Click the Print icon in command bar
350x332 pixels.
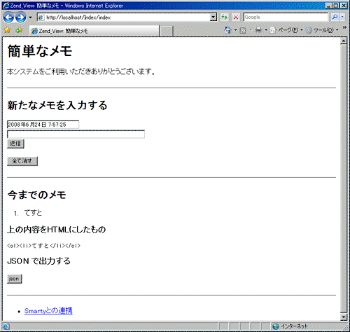point(258,30)
